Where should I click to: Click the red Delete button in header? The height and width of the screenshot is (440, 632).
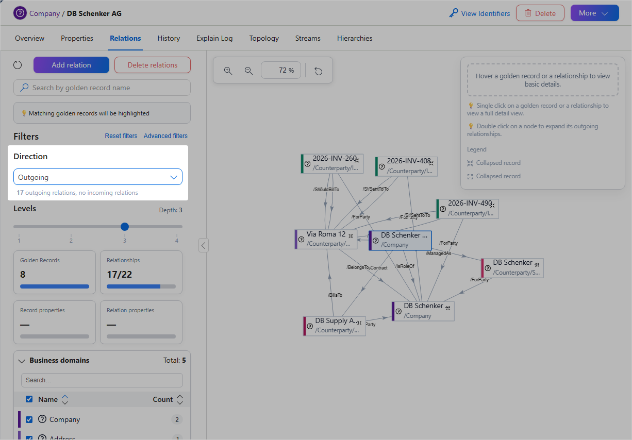coord(540,13)
